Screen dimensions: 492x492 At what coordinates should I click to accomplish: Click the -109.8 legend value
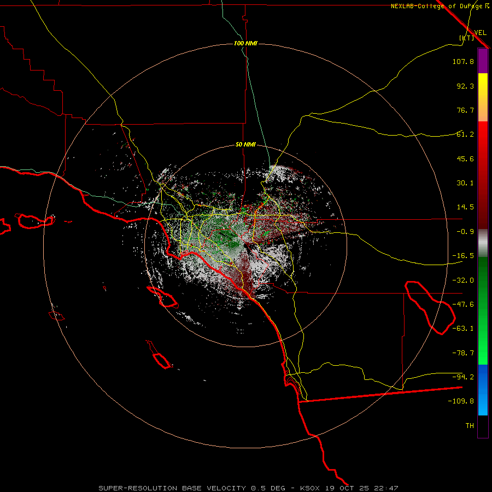tap(461, 401)
